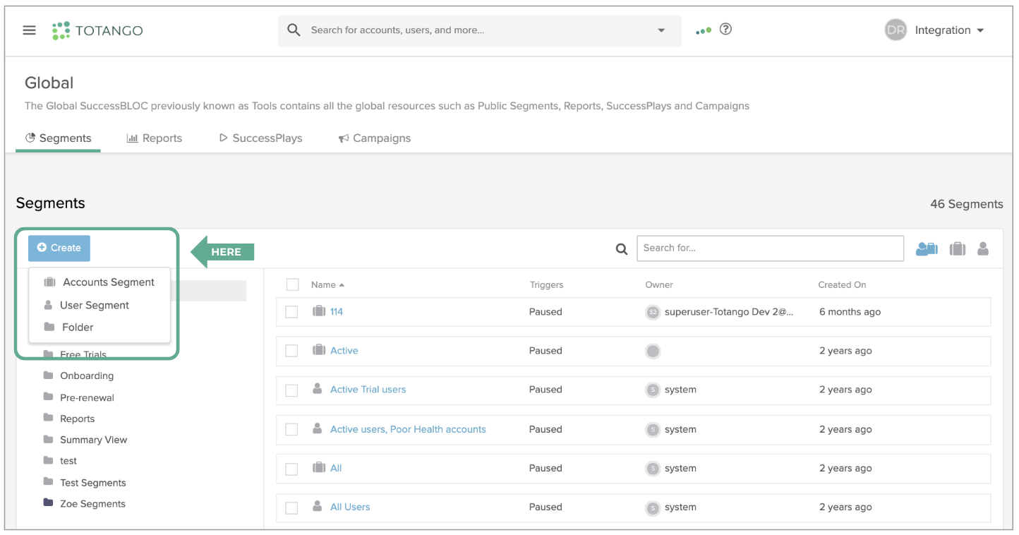Click the magnifier icon in global search
The width and height of the screenshot is (1019, 535).
pos(294,30)
